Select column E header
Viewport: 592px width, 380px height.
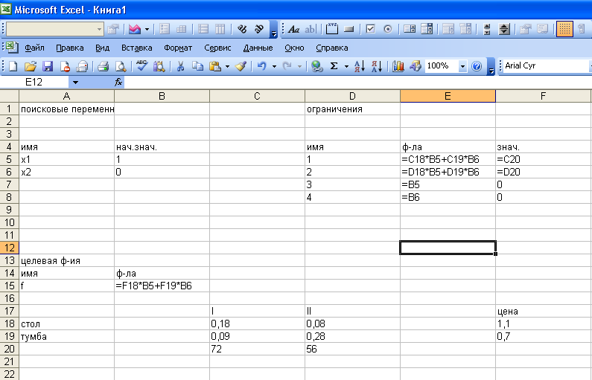pos(448,96)
